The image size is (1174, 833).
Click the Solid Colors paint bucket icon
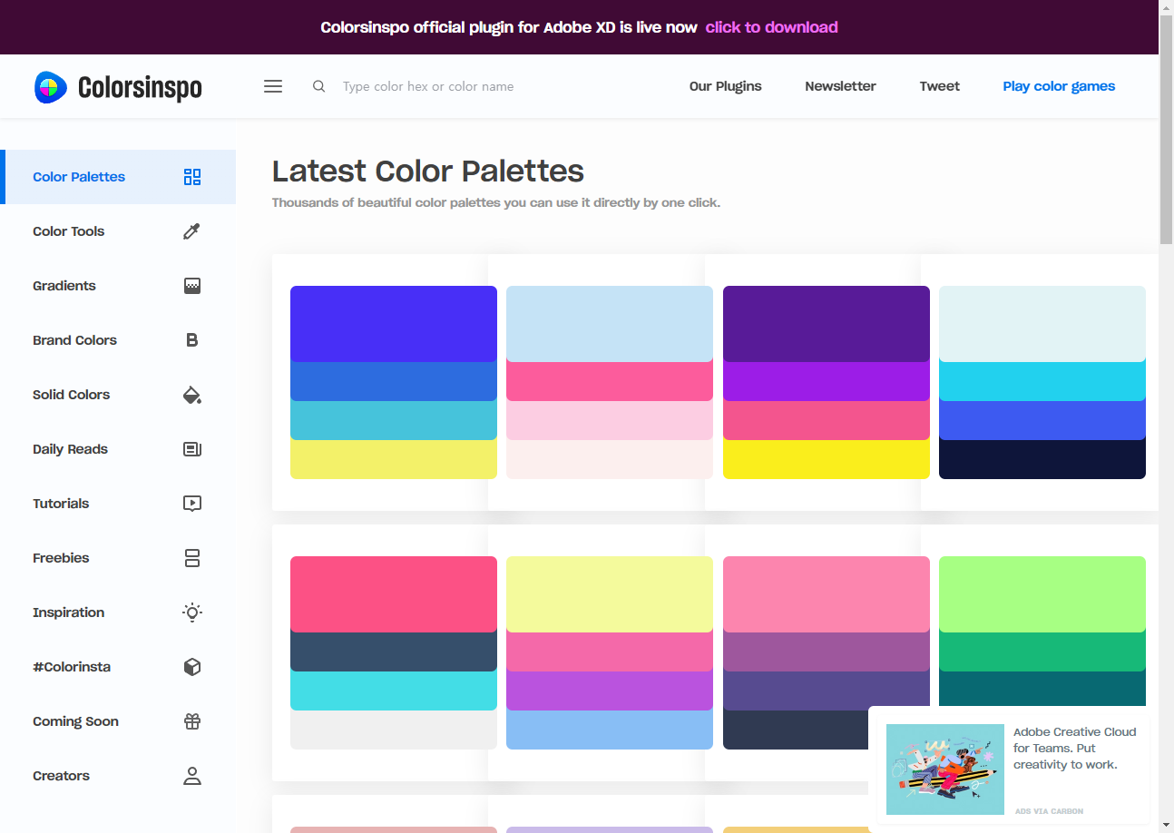click(191, 395)
